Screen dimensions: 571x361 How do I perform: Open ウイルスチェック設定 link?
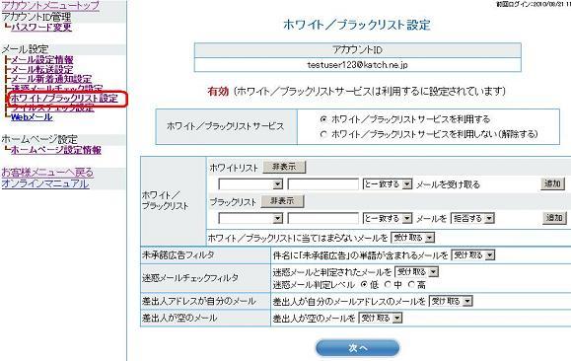(53, 108)
